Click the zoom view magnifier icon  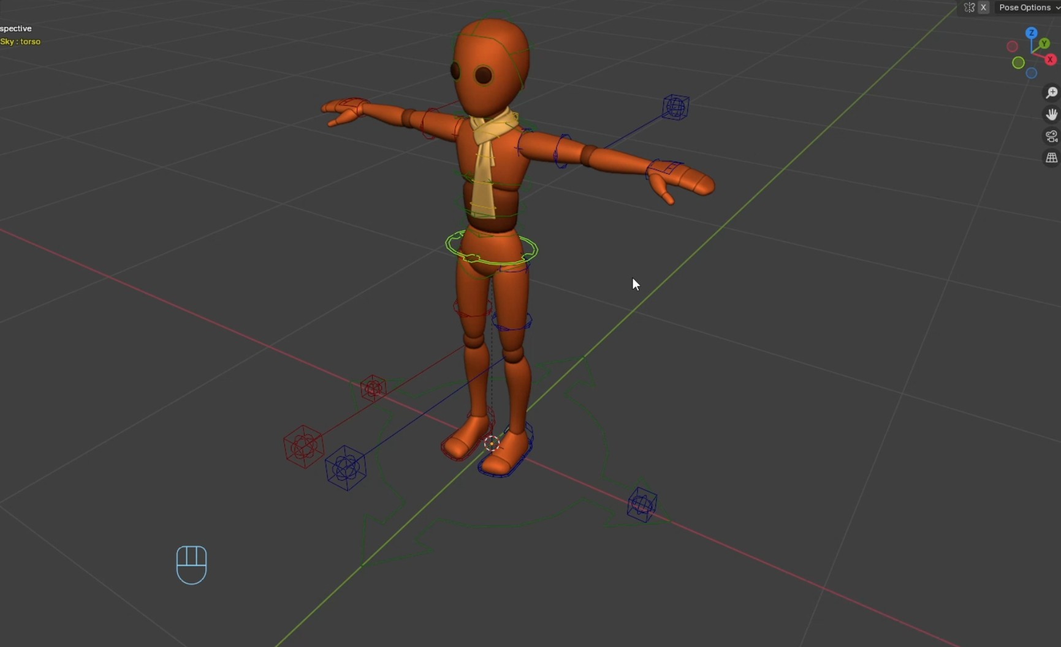click(1051, 93)
